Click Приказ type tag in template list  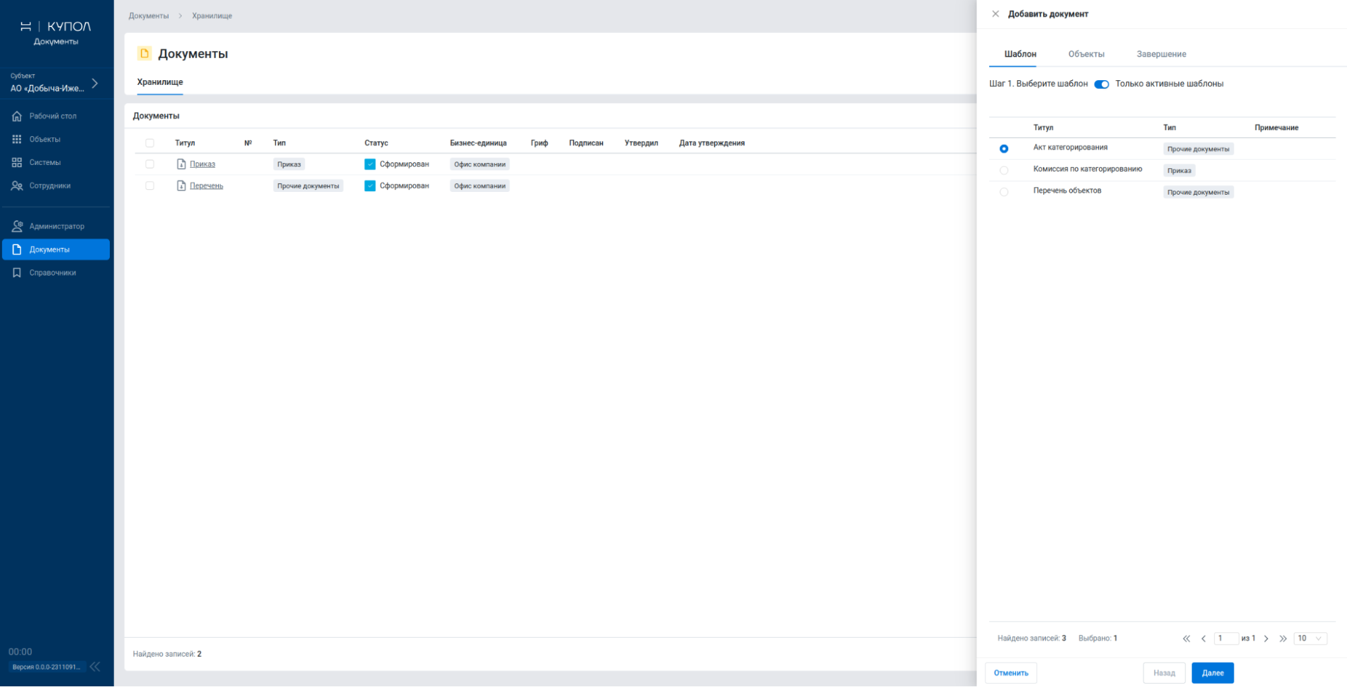tap(1179, 170)
